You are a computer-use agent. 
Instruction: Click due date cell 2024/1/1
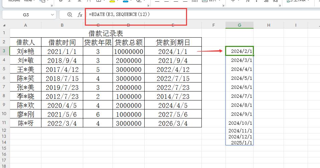(173, 51)
